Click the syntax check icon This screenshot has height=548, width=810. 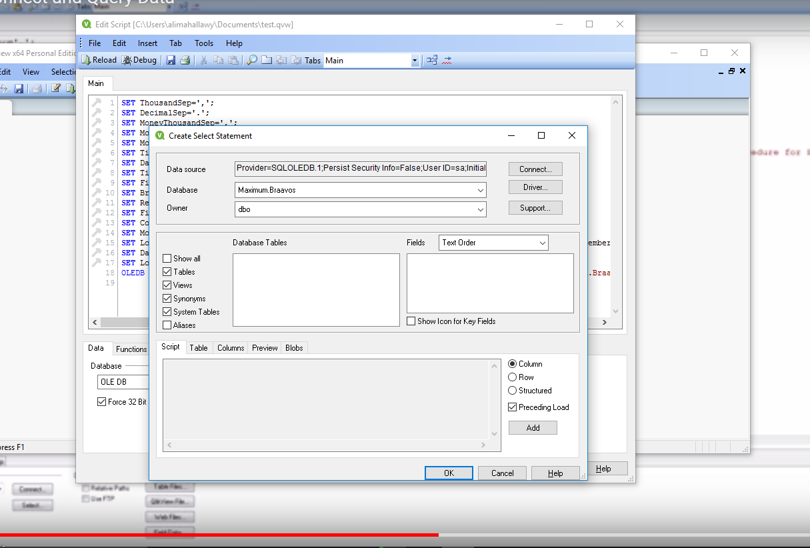pyautogui.click(x=447, y=60)
